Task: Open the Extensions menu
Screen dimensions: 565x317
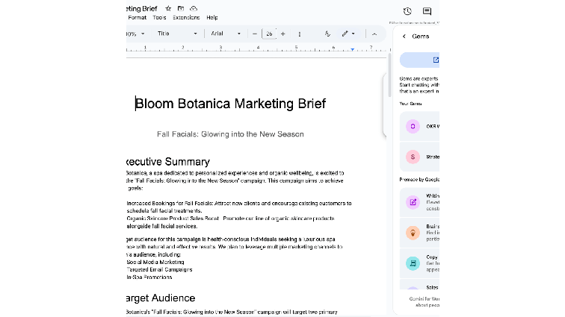Action: (186, 17)
